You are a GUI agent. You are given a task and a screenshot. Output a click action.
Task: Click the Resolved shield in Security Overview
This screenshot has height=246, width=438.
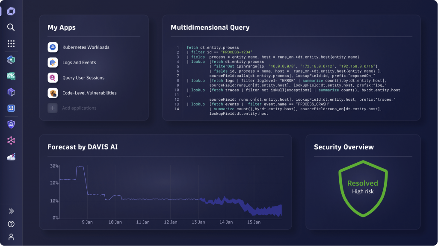pos(363,187)
